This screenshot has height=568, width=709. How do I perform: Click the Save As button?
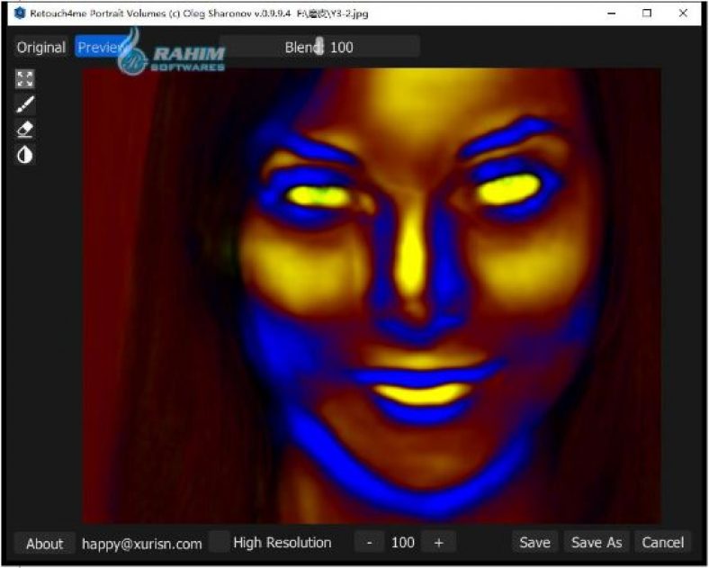click(597, 542)
